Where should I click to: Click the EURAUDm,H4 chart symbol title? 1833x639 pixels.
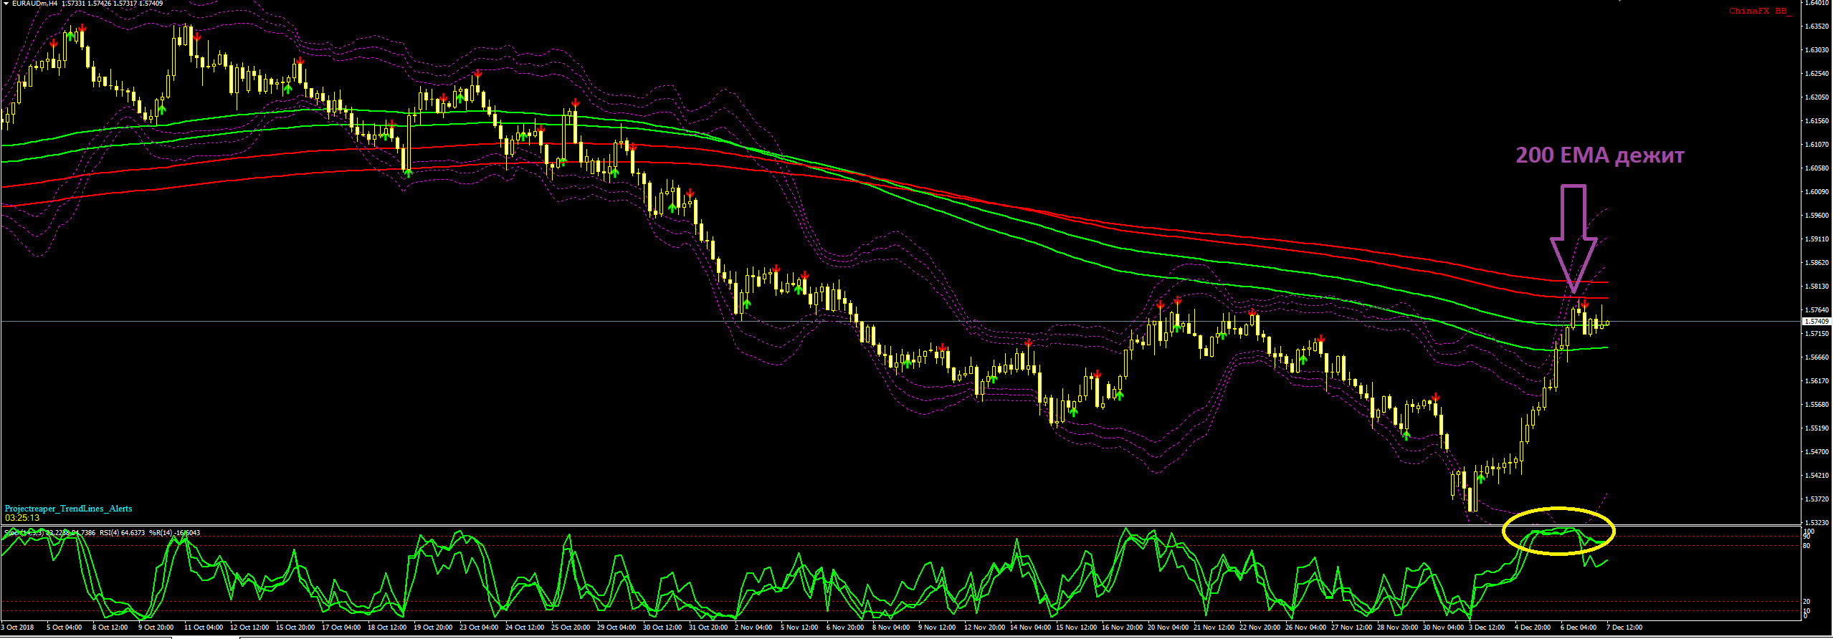[34, 4]
